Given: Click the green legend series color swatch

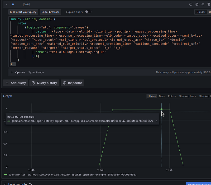Looking at the screenshot, I should point(6,174).
